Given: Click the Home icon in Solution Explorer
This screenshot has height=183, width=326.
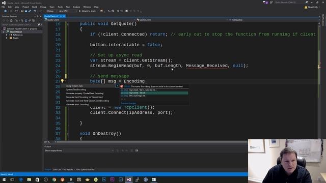Looking at the screenshot, I should (11, 20).
